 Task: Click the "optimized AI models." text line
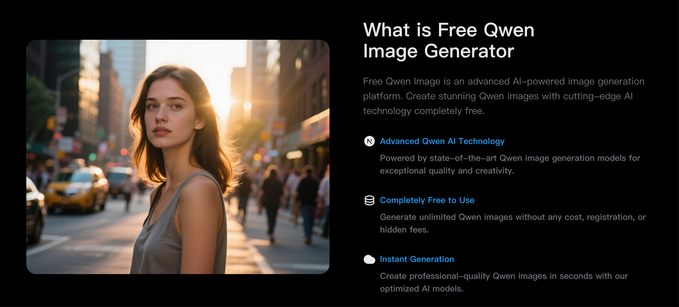421,289
